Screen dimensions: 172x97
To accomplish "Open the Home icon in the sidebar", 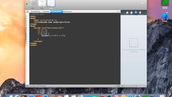I will (x=127, y=13).
